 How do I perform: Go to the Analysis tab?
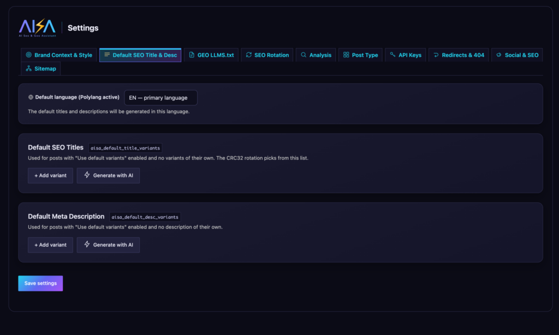pos(316,55)
